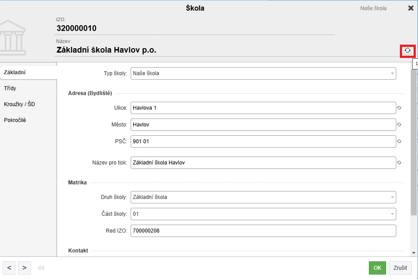Click the Naše škola label in header

pos(373,8)
